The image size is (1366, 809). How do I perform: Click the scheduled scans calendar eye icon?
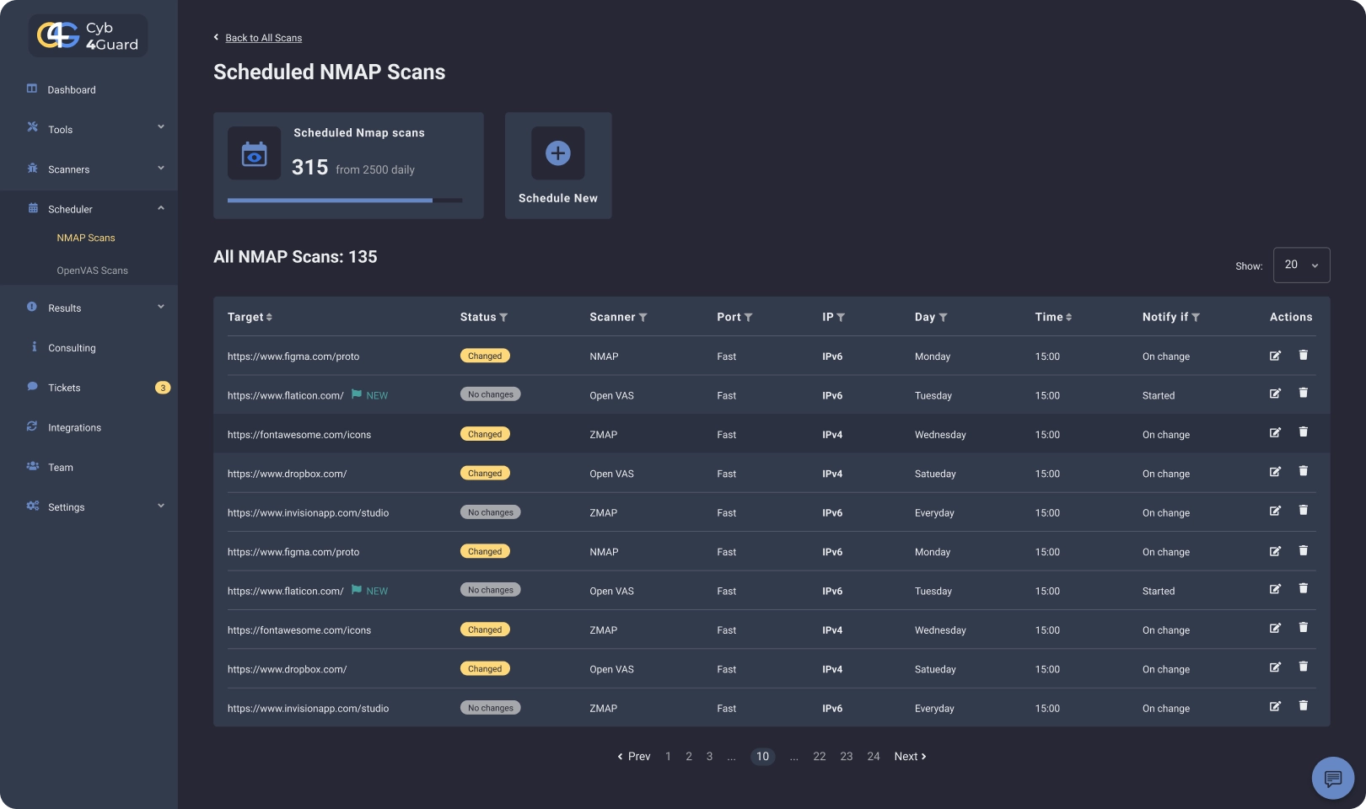[x=254, y=153]
